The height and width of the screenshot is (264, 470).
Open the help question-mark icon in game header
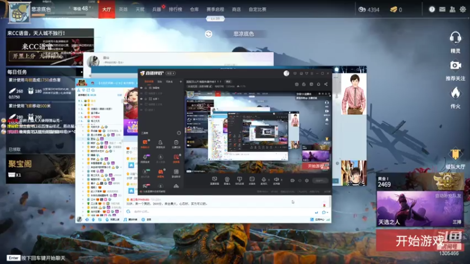pyautogui.click(x=432, y=9)
